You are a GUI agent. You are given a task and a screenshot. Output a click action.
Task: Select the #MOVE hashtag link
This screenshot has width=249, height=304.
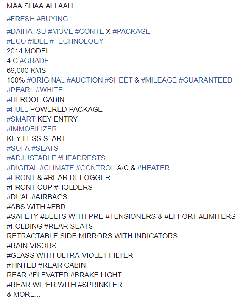[x=60, y=31]
